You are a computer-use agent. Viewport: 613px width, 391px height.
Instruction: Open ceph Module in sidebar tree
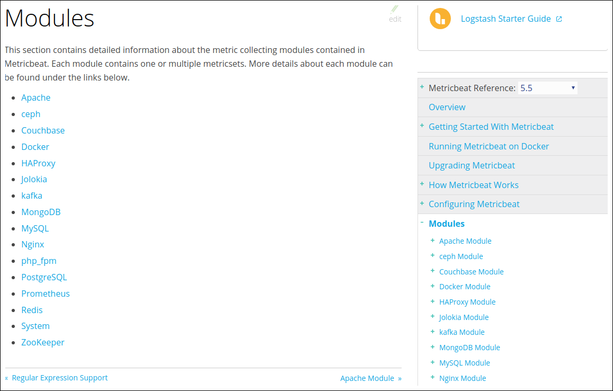[x=461, y=256]
